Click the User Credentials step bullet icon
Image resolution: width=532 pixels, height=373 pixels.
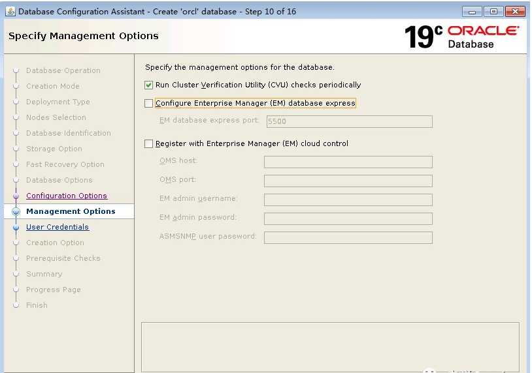(16, 227)
